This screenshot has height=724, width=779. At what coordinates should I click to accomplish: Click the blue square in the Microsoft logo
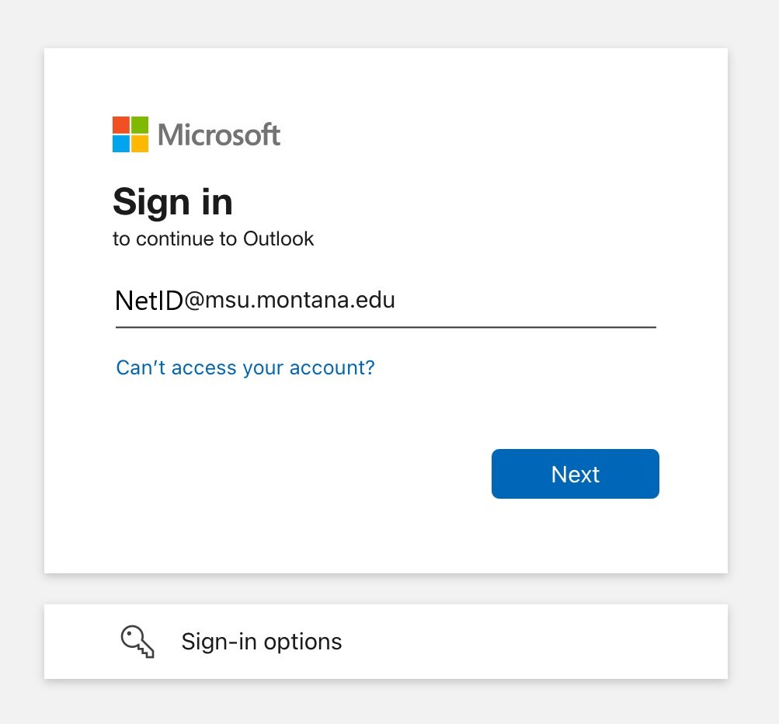[122, 143]
